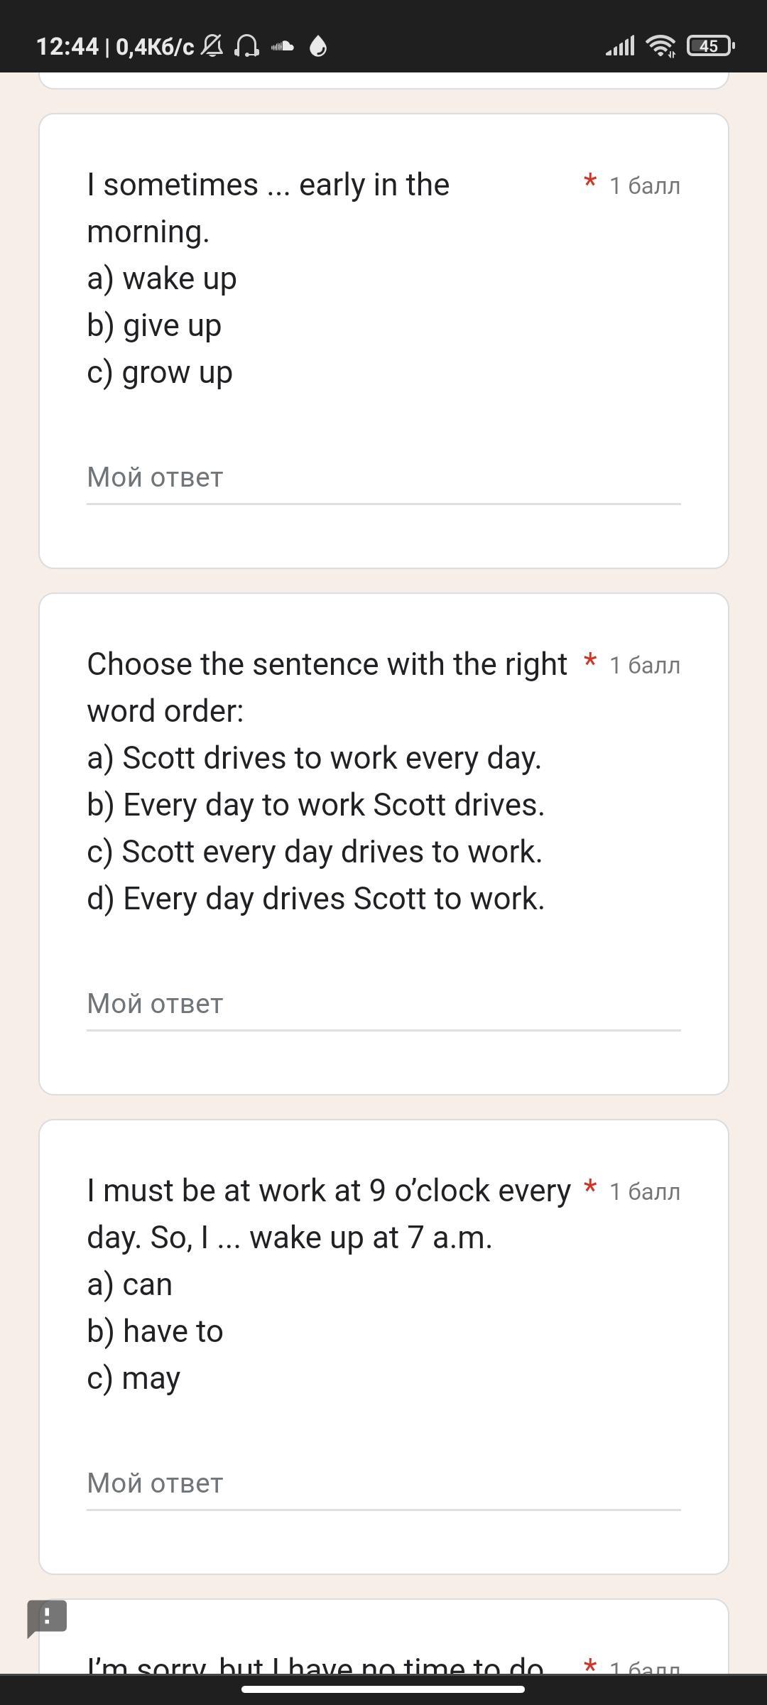Tap the 12:44 clock in the status bar
The width and height of the screenshot is (767, 1705).
(67, 47)
